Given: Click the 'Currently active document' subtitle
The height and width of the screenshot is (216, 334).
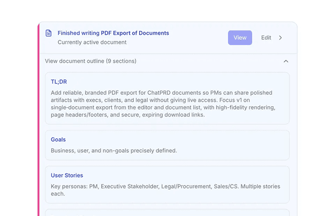Looking at the screenshot, I should (x=92, y=42).
